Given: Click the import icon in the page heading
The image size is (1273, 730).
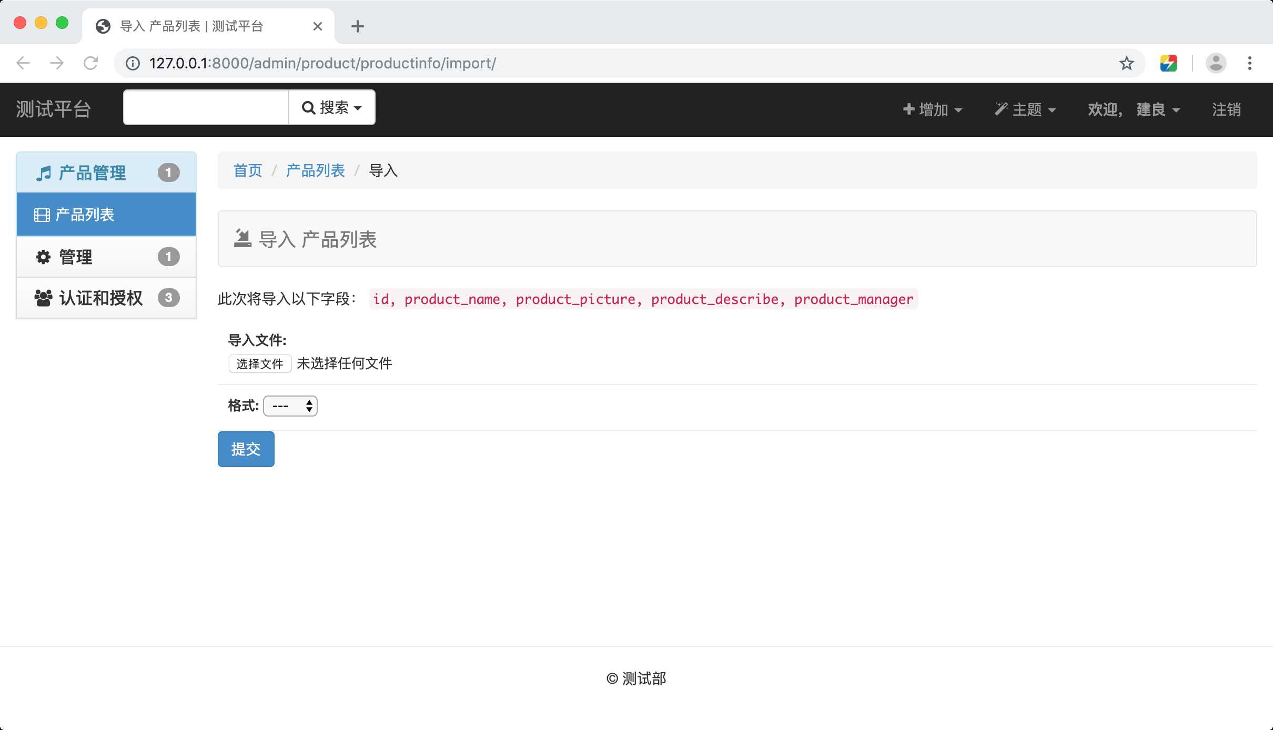Looking at the screenshot, I should point(243,238).
